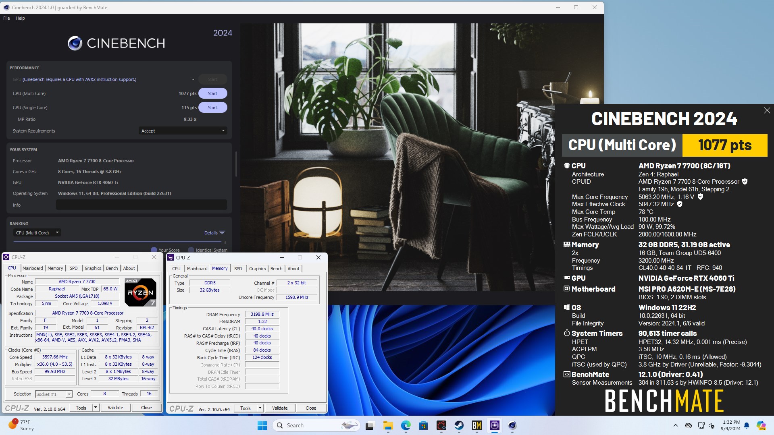This screenshot has width=774, height=435.
Task: Click the Details link in Ranking
Action: pyautogui.click(x=211, y=233)
